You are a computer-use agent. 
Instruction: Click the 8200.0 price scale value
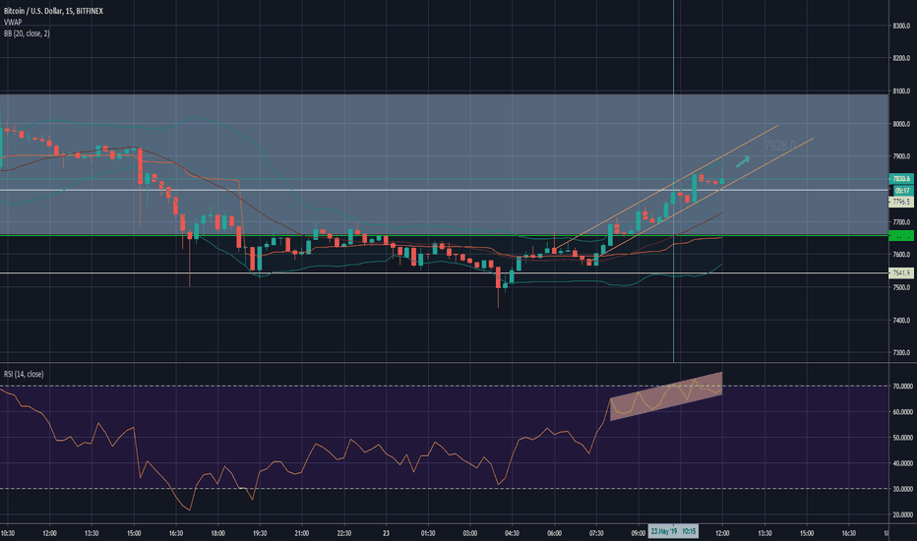click(x=902, y=58)
